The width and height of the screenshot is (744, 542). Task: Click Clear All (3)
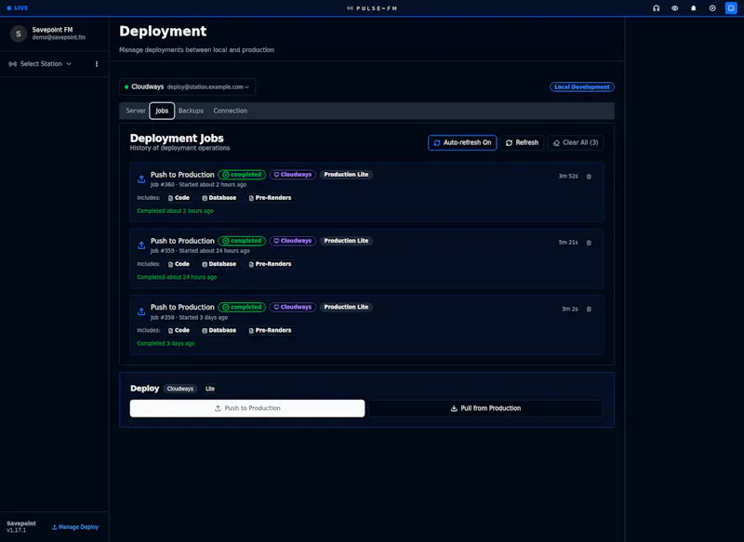(x=576, y=143)
